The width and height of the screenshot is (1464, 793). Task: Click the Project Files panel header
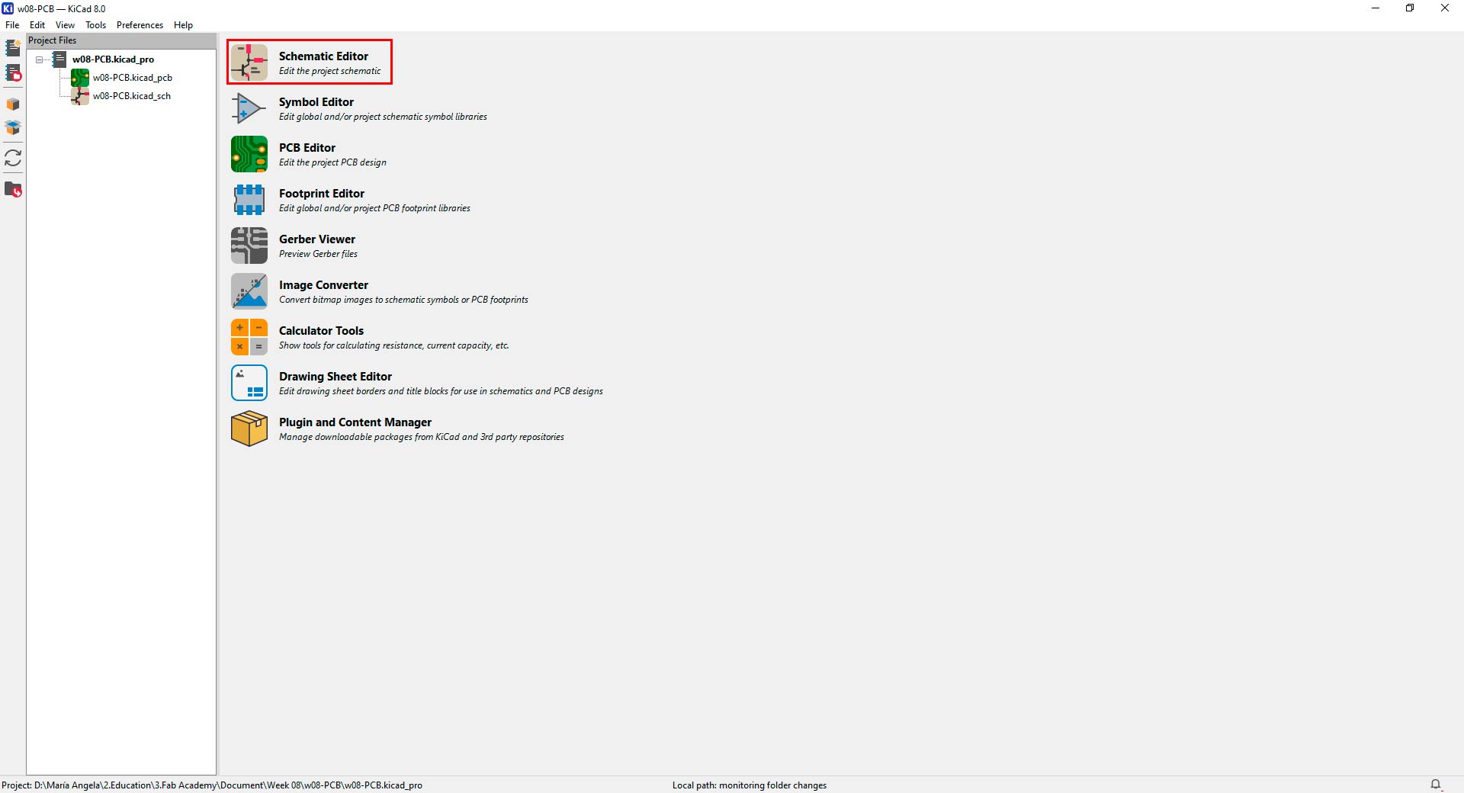[x=121, y=40]
